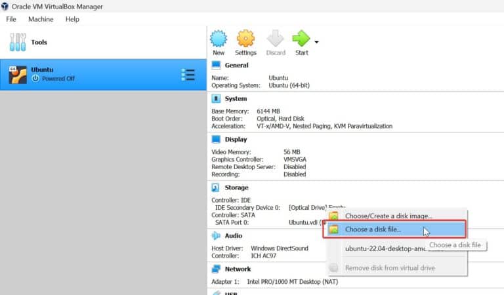
Task: Open the Network section header
Action: tap(238, 269)
